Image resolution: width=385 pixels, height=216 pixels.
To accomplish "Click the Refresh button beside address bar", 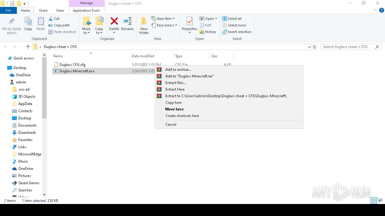I will pos(315,47).
